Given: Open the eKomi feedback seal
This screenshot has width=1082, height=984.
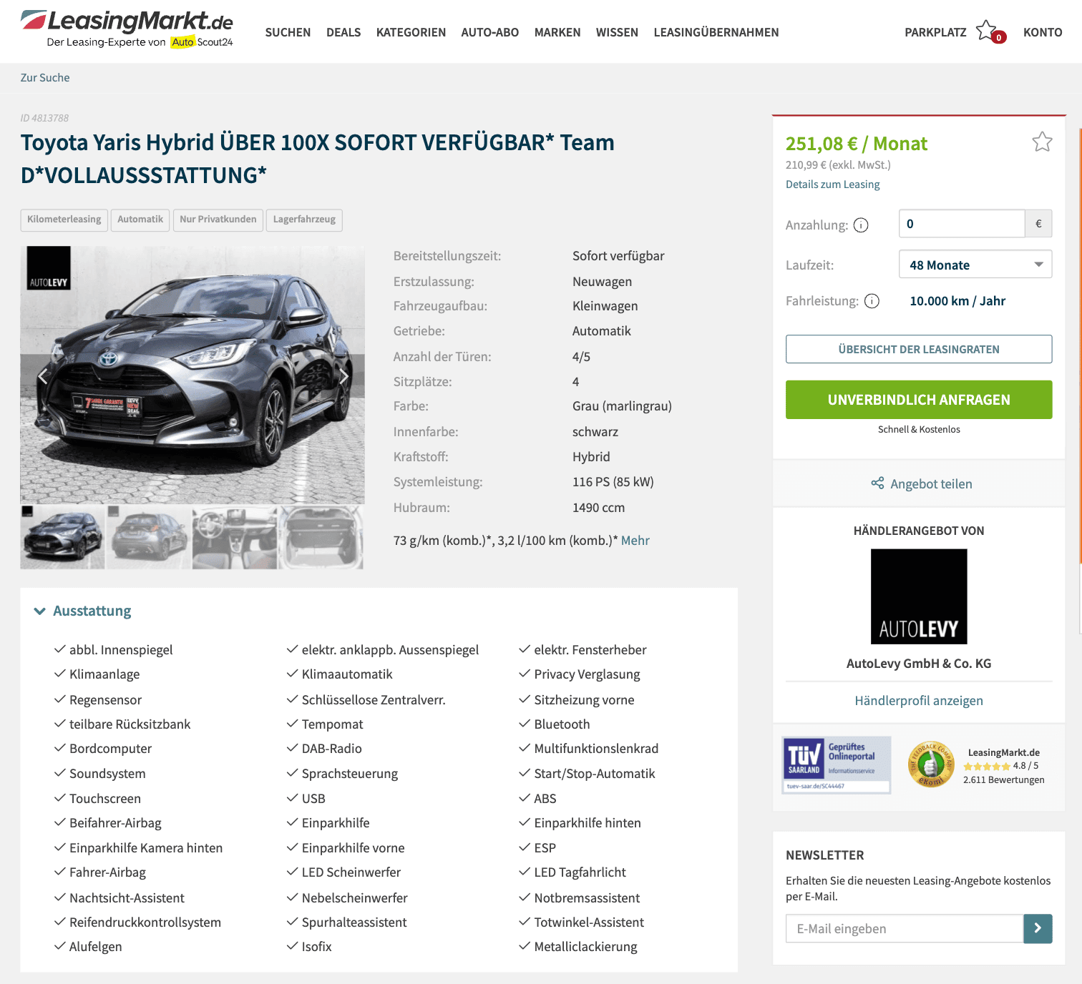Looking at the screenshot, I should pyautogui.click(x=931, y=764).
